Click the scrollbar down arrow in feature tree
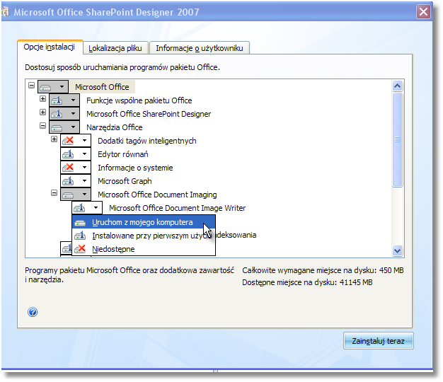 397,250
